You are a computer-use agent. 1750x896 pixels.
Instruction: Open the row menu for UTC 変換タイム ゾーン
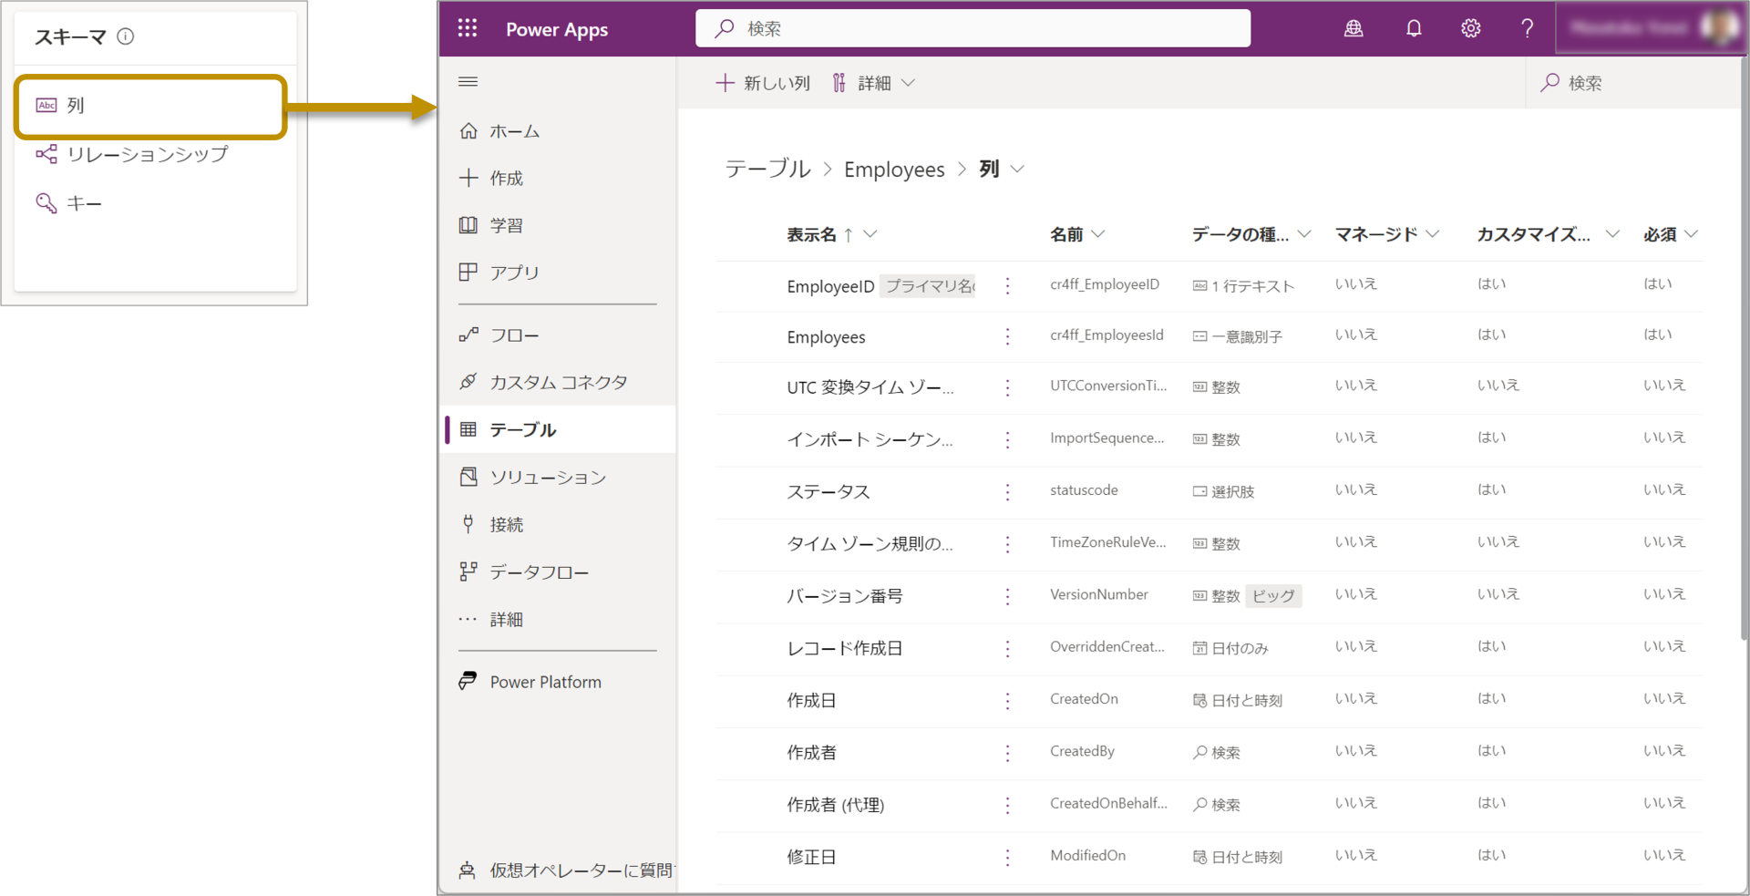(x=1007, y=388)
